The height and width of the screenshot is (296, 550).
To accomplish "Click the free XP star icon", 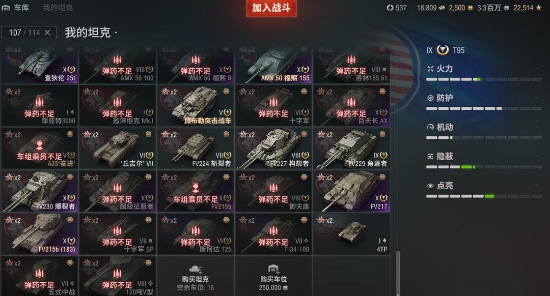I will coord(538,8).
